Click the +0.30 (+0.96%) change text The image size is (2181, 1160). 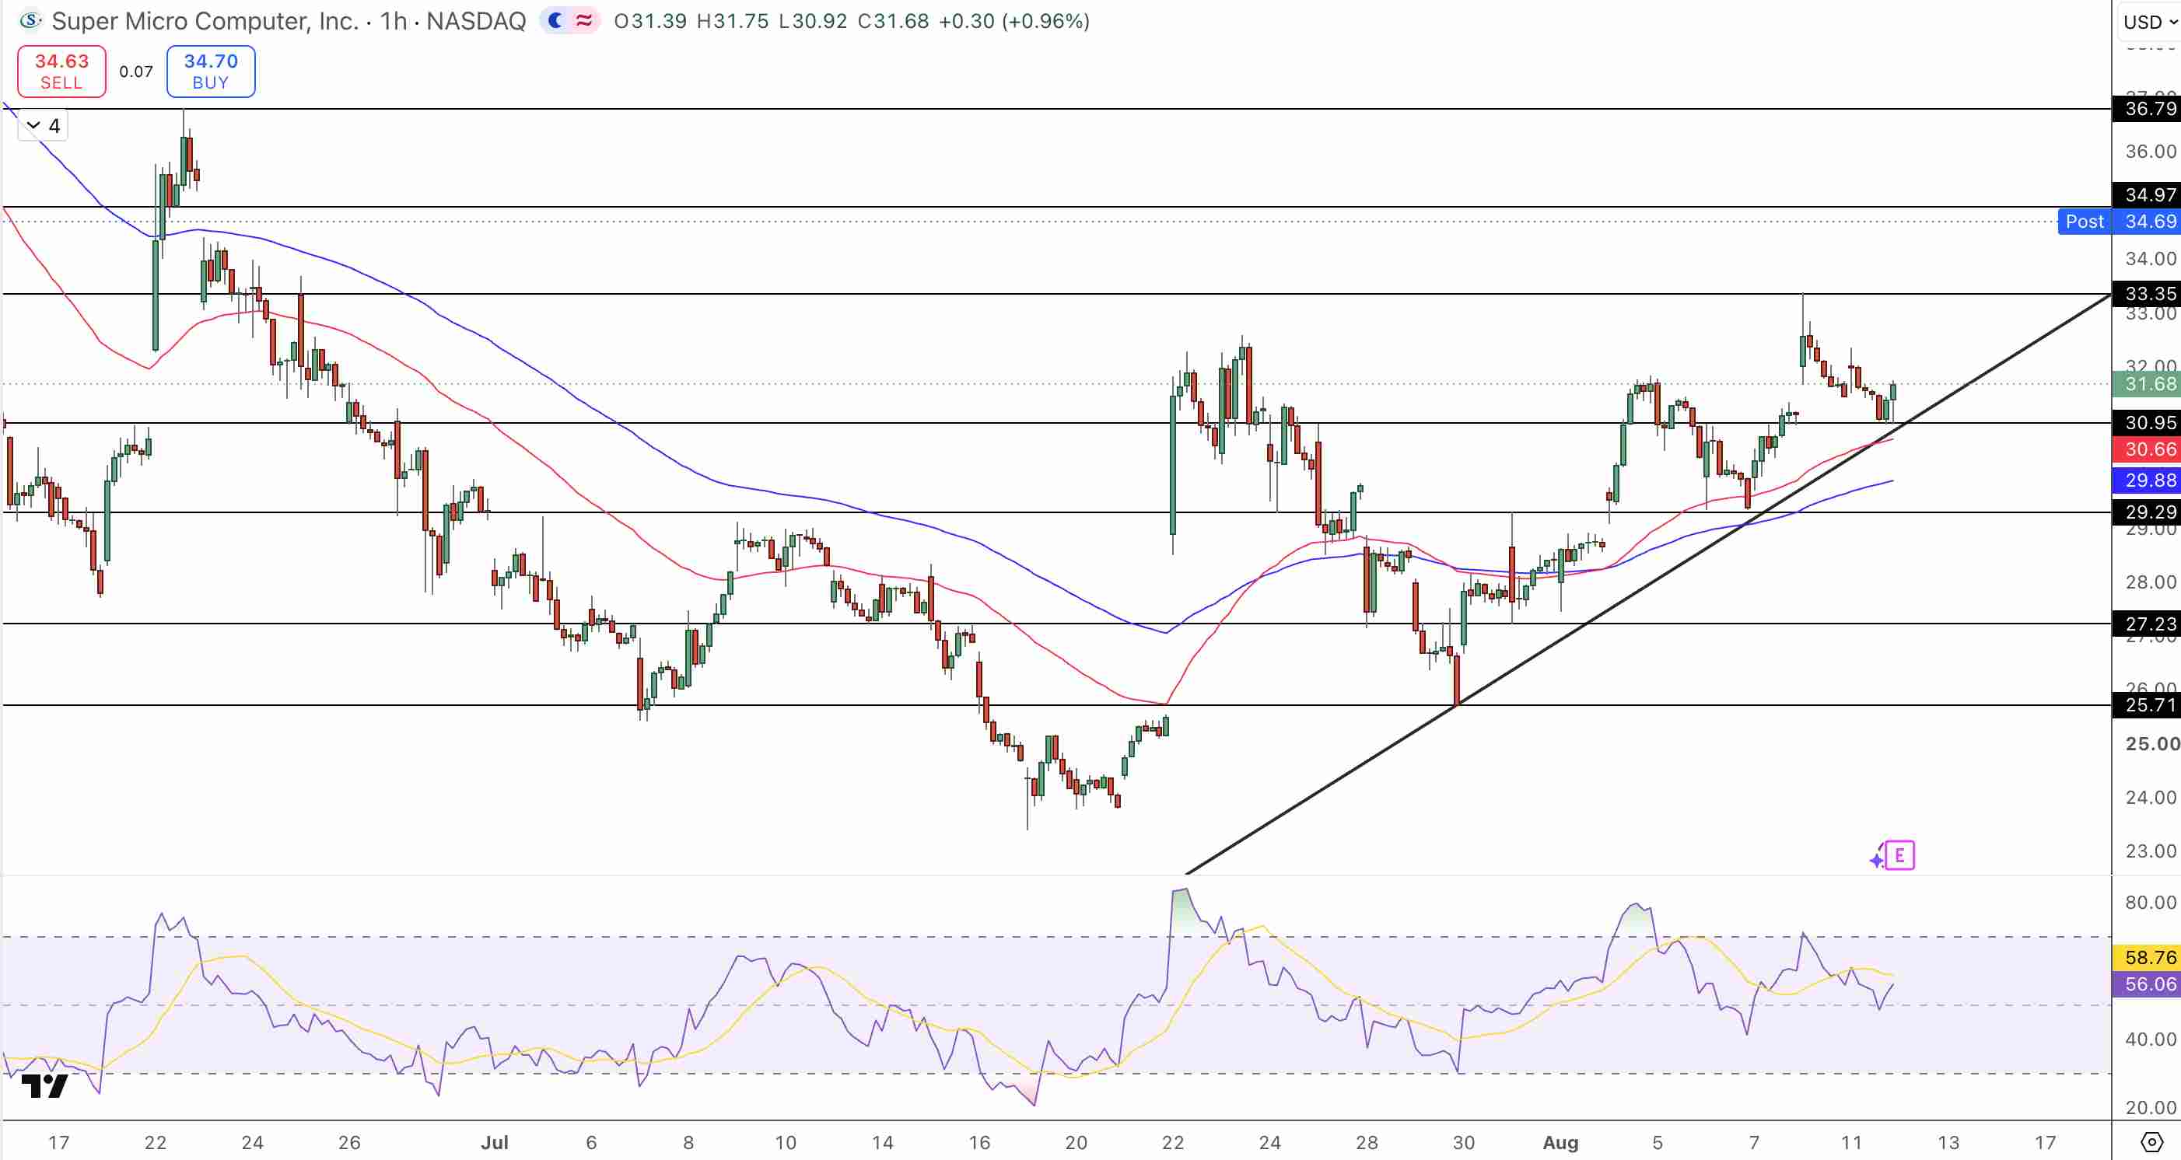point(1014,21)
